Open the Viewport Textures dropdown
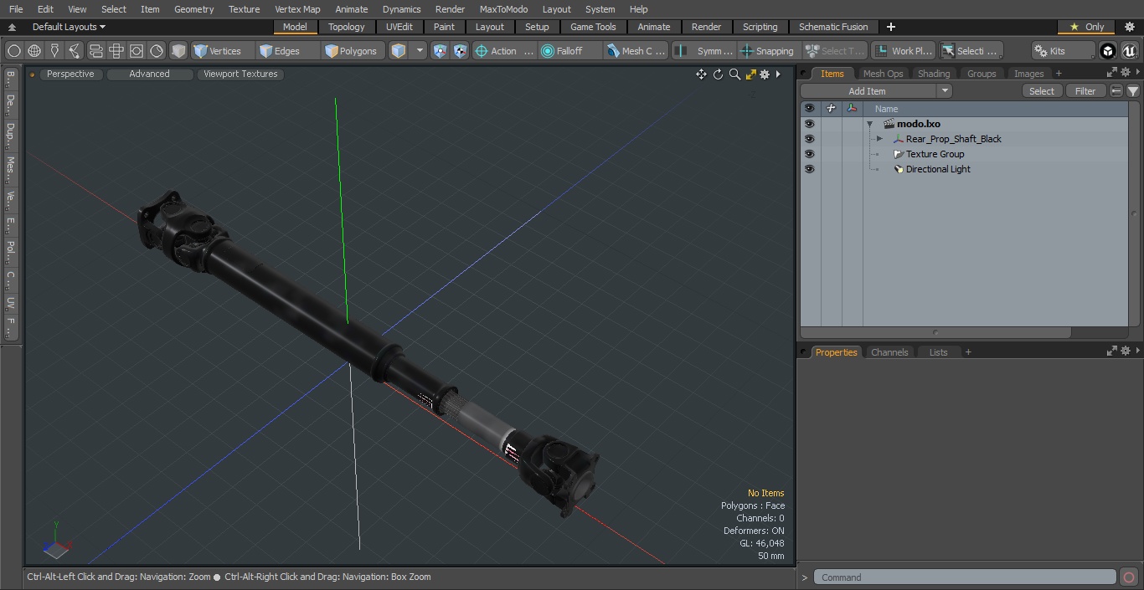 click(240, 74)
